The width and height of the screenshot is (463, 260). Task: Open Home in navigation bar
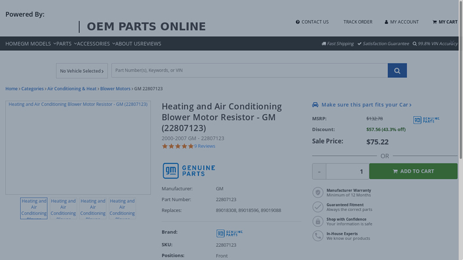tap(13, 44)
